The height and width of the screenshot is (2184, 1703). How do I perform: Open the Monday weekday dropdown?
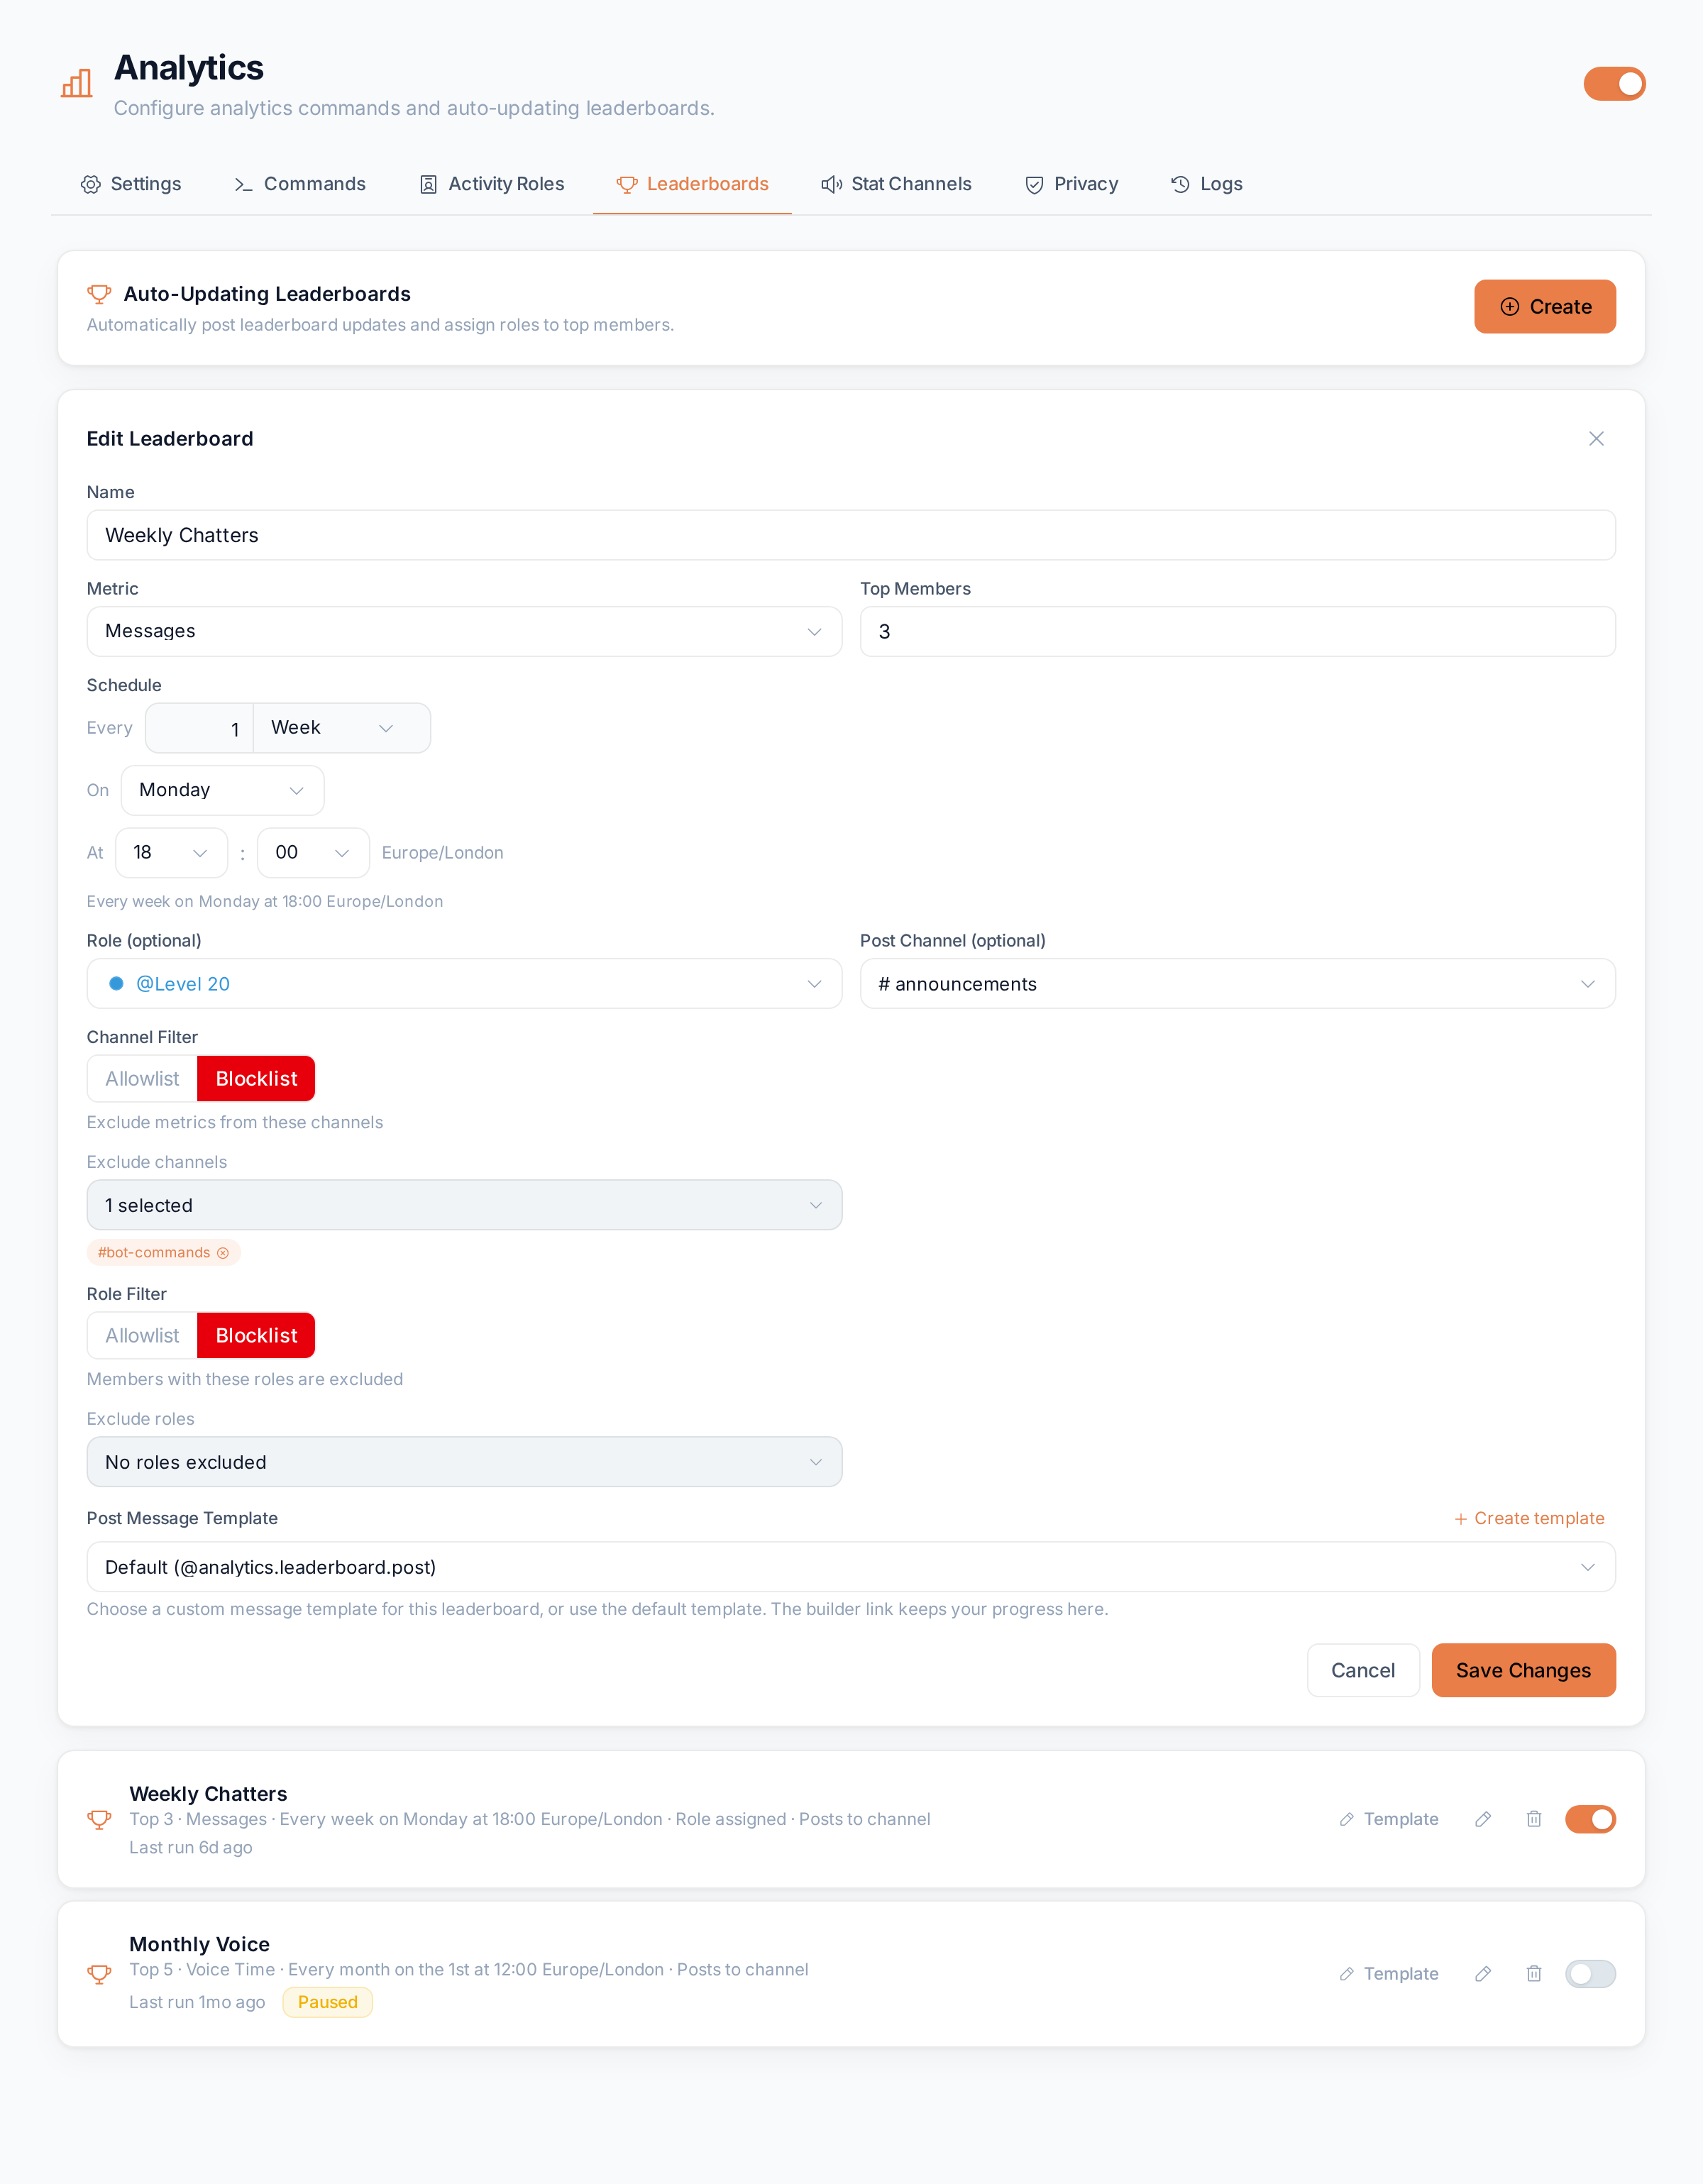coord(222,791)
